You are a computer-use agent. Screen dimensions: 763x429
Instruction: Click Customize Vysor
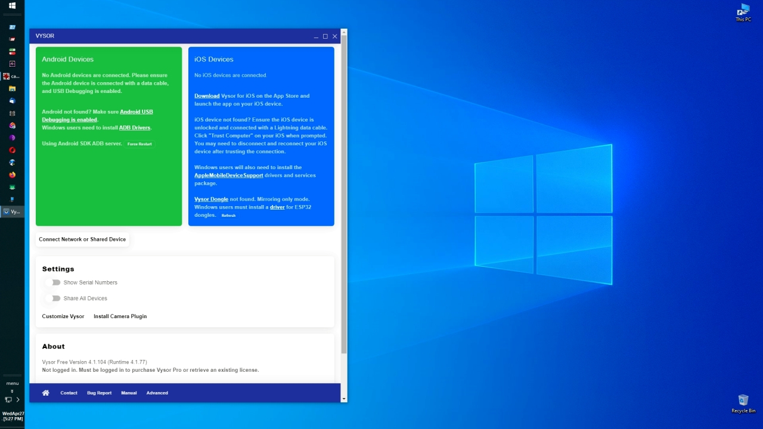[x=63, y=316]
